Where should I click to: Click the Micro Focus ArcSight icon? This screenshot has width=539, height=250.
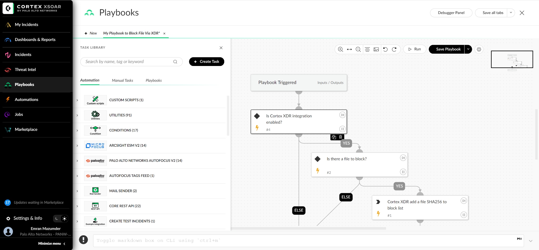point(95,146)
